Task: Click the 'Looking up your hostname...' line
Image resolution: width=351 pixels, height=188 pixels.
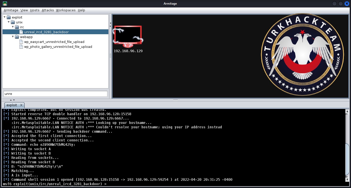Action: pyautogui.click(x=82, y=123)
